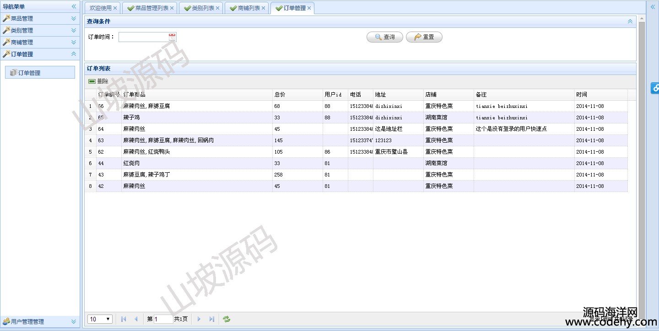Click address cell 这是地址栏
659x331 pixels.
click(398, 129)
